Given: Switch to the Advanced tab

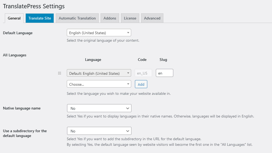Looking at the screenshot, I should coord(152,18).
